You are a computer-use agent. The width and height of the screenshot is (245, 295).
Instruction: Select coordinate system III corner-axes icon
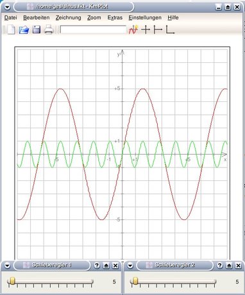click(x=170, y=29)
